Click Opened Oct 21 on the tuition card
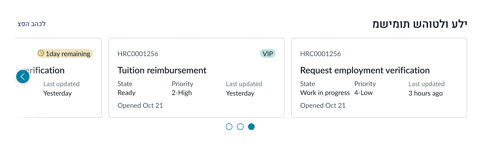Viewport: 481px width, 148px height. pos(140,106)
